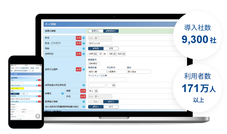Open the day (13日) dropdown
227x134 pixels.
[121, 54]
